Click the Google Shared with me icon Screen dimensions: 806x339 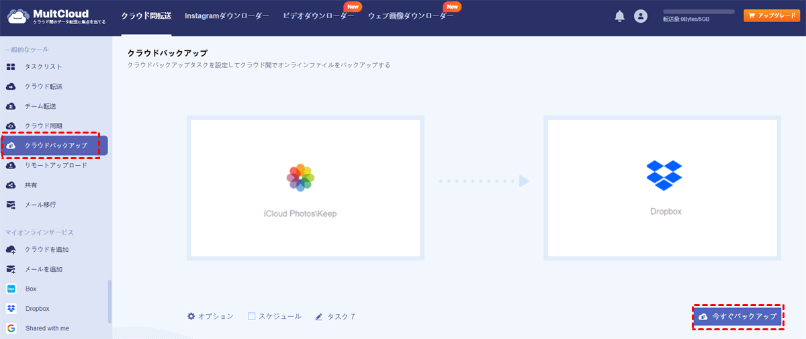pyautogui.click(x=11, y=328)
